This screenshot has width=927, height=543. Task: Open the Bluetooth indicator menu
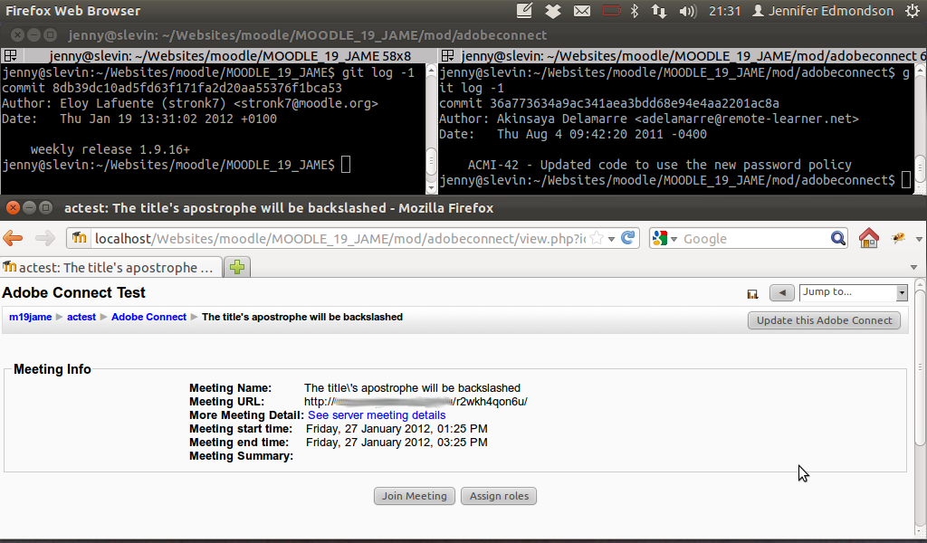coord(635,11)
